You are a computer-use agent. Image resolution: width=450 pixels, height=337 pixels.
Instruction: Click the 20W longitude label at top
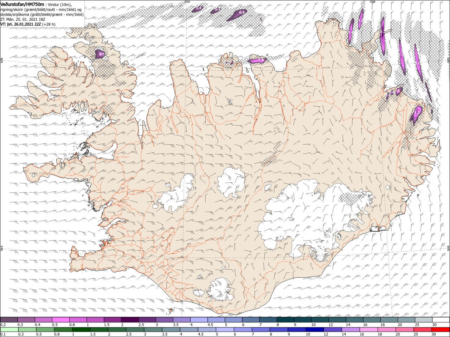(187, 2)
